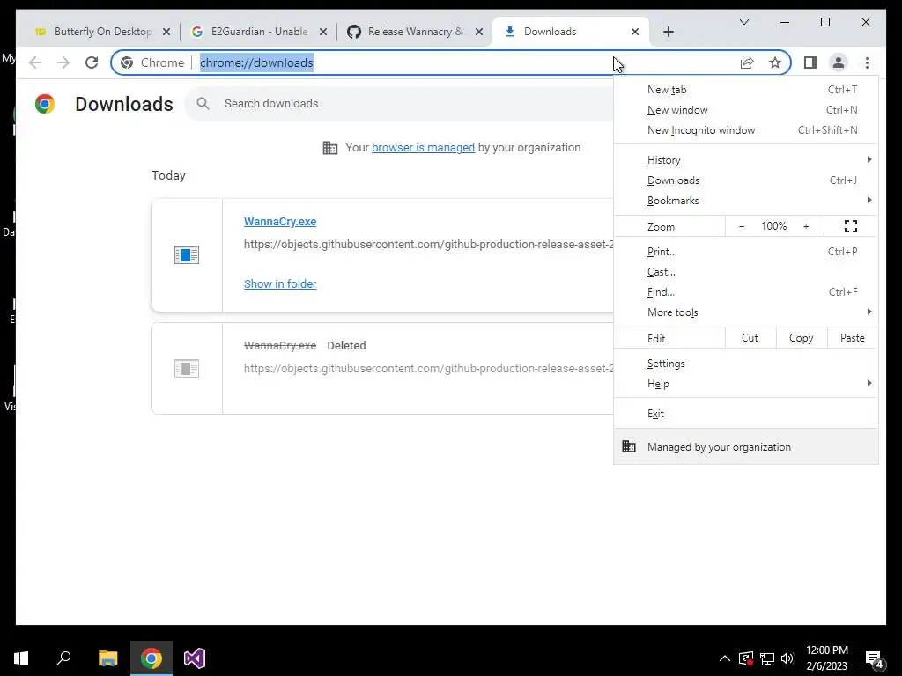The height and width of the screenshot is (676, 902).
Task: Open the Windows Start menu
Action: tap(21, 658)
